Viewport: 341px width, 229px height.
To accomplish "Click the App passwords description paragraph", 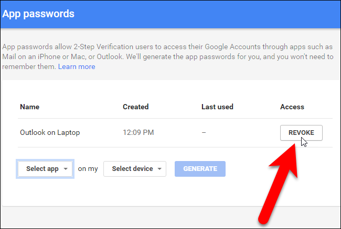I will pyautogui.click(x=168, y=51).
